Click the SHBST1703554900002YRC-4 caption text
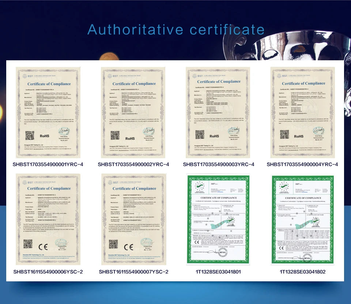This screenshot has height=304, width=351. click(x=133, y=164)
